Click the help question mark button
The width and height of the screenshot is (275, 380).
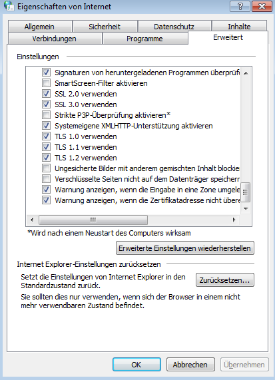coord(240,6)
